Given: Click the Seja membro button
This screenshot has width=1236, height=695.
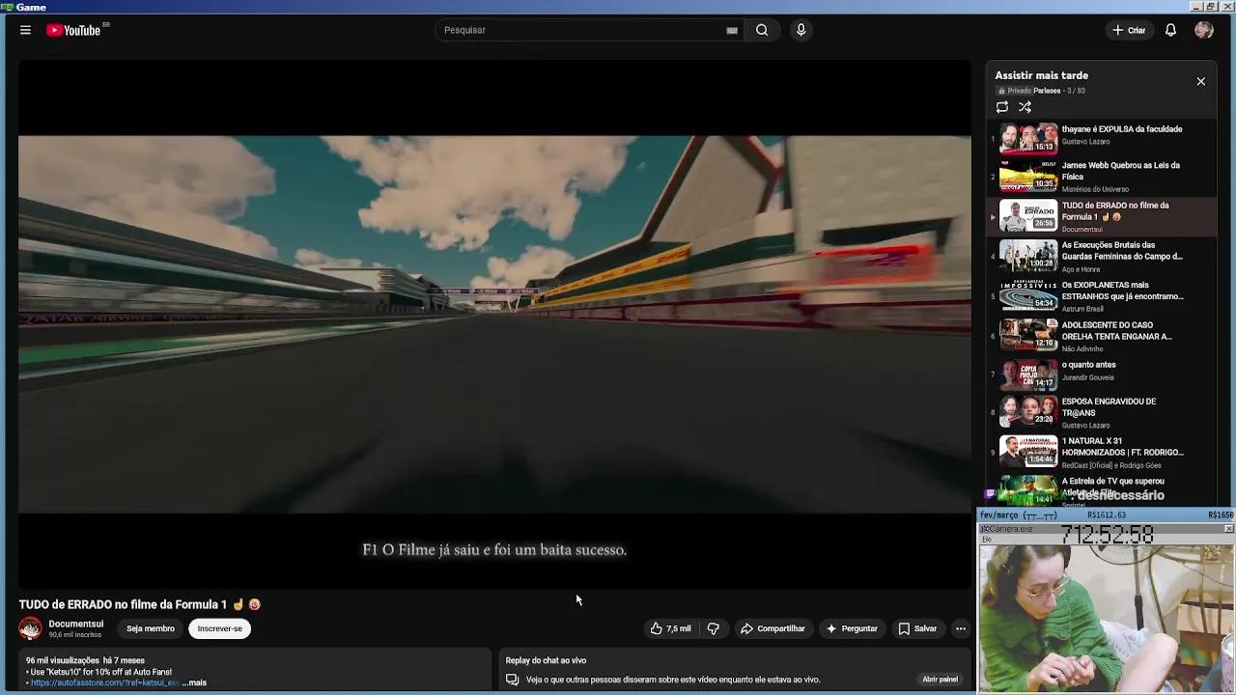Looking at the screenshot, I should coord(151,628).
